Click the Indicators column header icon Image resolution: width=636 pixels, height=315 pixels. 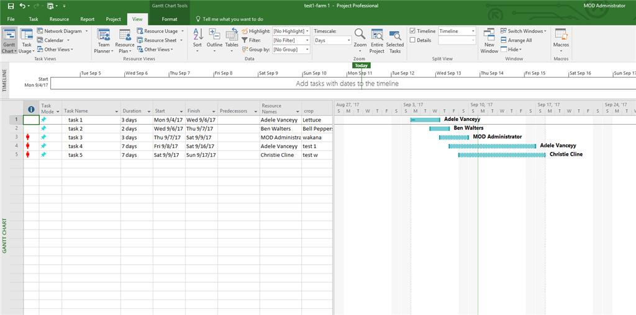click(x=31, y=109)
